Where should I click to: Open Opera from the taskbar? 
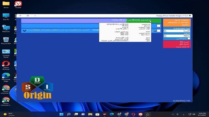point(133,114)
